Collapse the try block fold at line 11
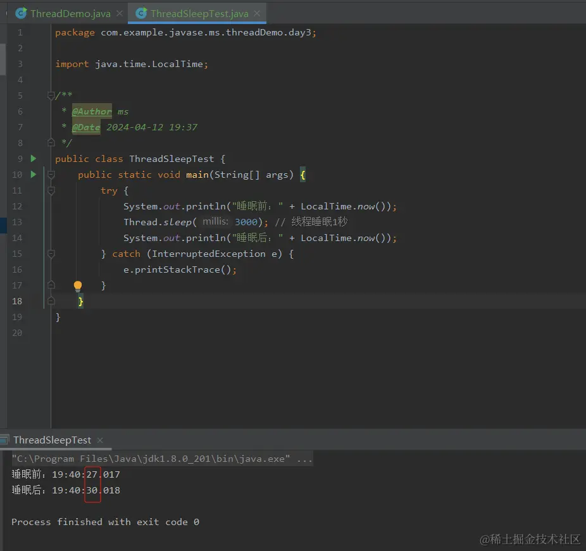Image resolution: width=586 pixels, height=551 pixels. [x=51, y=190]
